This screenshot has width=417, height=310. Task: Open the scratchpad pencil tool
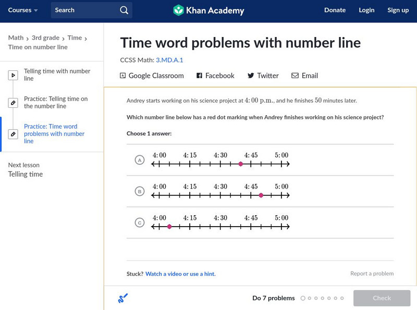(123, 298)
